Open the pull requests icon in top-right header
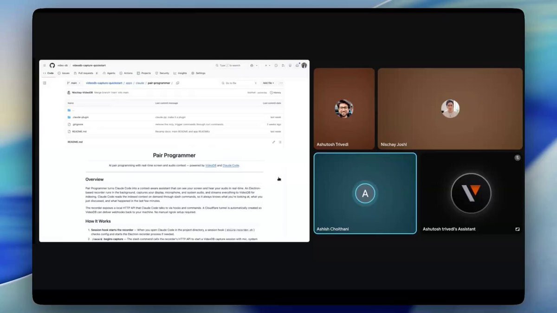 (283, 65)
